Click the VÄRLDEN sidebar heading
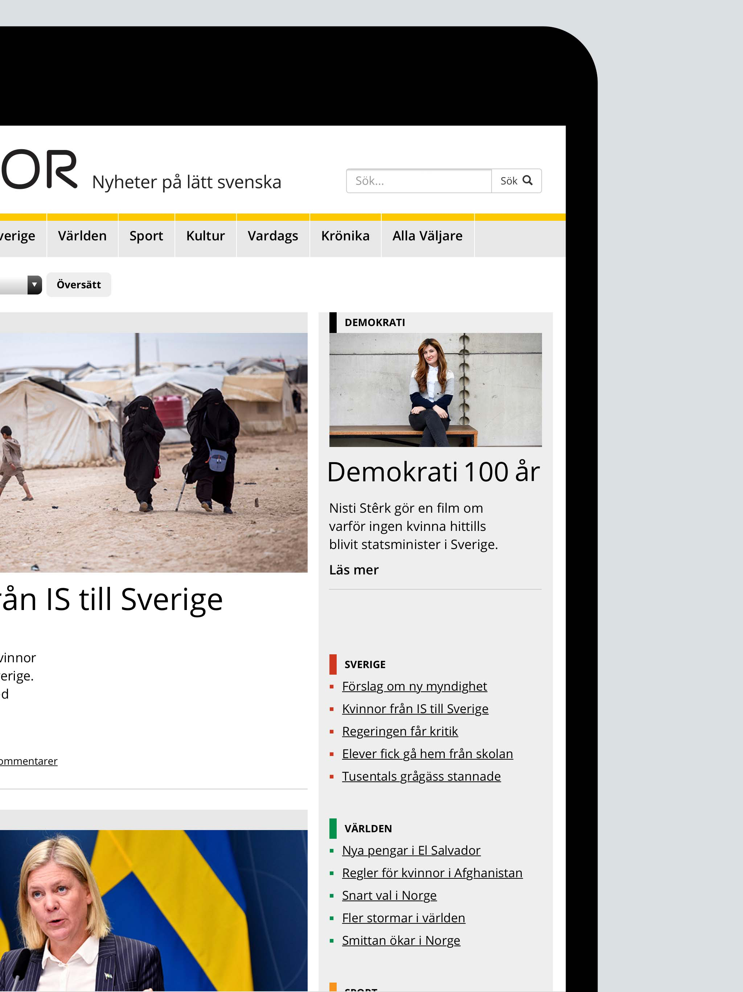The image size is (743, 992). (x=368, y=828)
